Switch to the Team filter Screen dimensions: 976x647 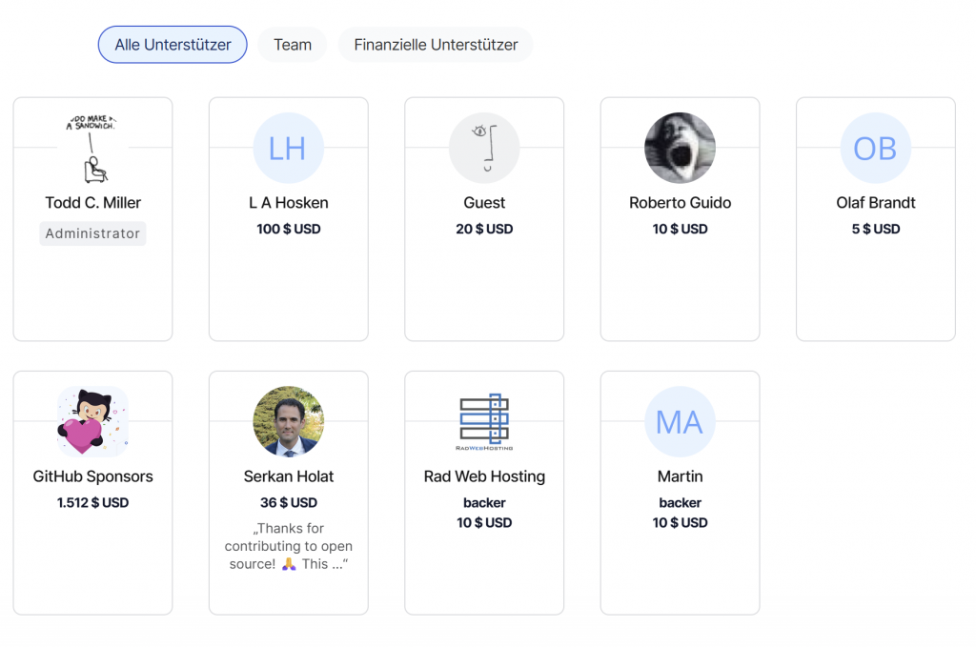tap(293, 45)
